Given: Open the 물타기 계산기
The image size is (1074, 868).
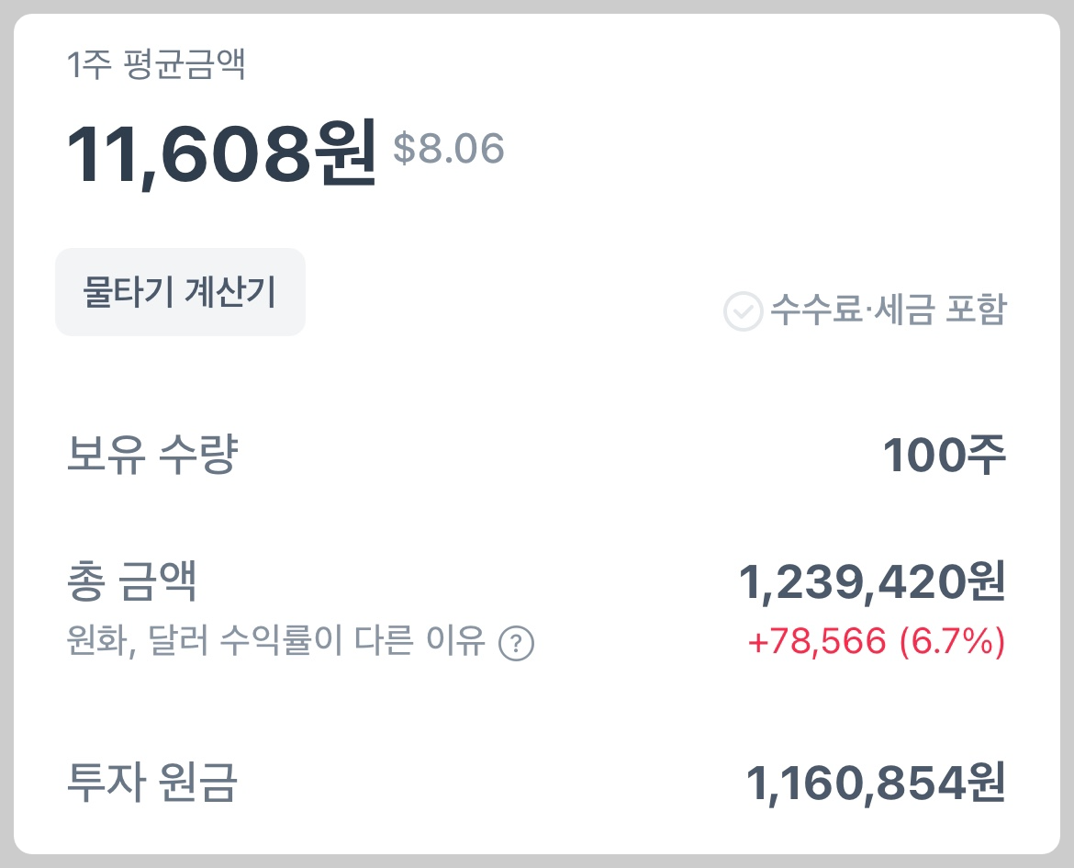Looking at the screenshot, I should 180,291.
